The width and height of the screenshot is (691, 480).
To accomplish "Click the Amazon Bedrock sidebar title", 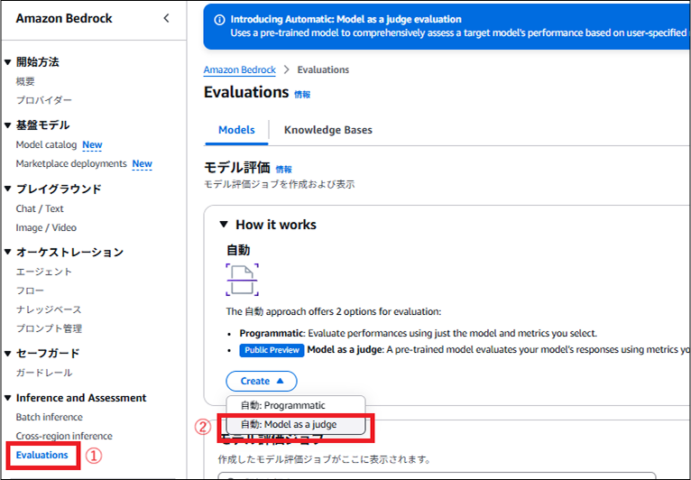I will [x=64, y=19].
